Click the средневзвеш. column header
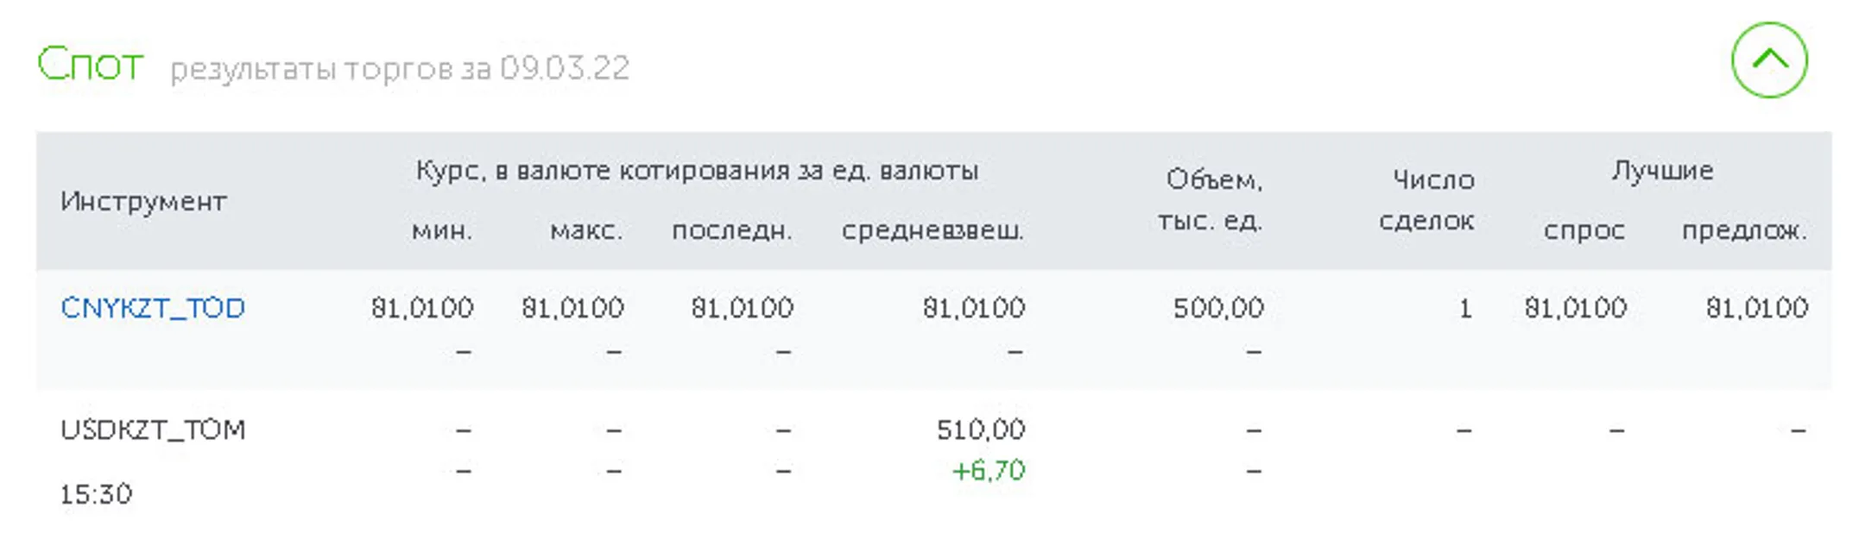The image size is (1865, 558). (x=935, y=230)
